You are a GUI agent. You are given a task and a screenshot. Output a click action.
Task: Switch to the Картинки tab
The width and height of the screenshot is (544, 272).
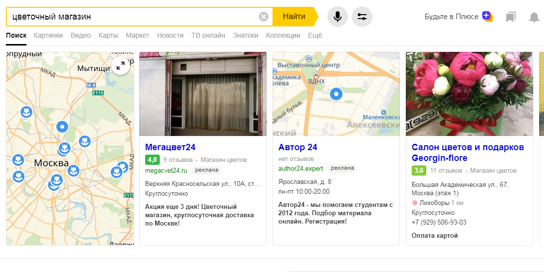(48, 35)
